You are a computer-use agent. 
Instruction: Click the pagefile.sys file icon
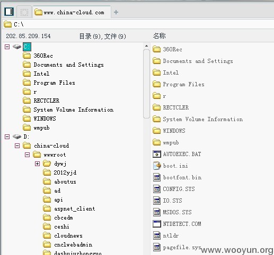tap(157, 247)
